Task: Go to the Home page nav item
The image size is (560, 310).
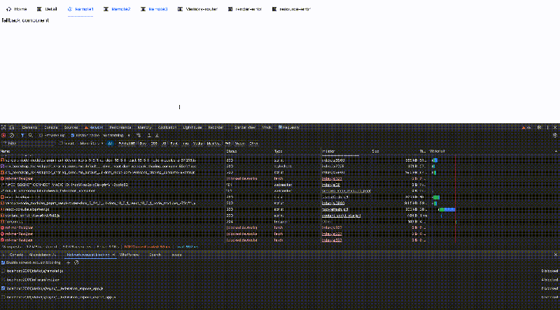Action: pyautogui.click(x=16, y=9)
